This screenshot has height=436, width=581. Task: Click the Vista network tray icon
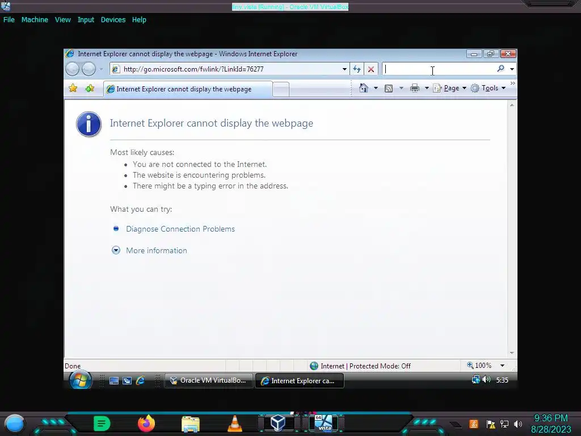(x=475, y=380)
